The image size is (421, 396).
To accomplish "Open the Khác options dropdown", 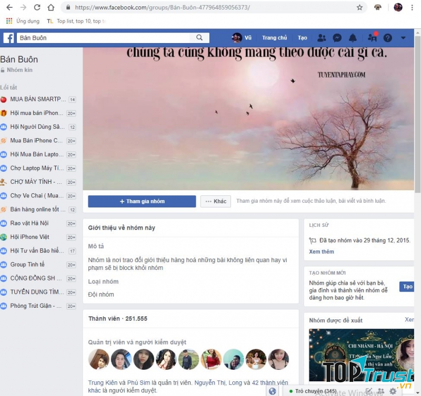I will [x=216, y=202].
